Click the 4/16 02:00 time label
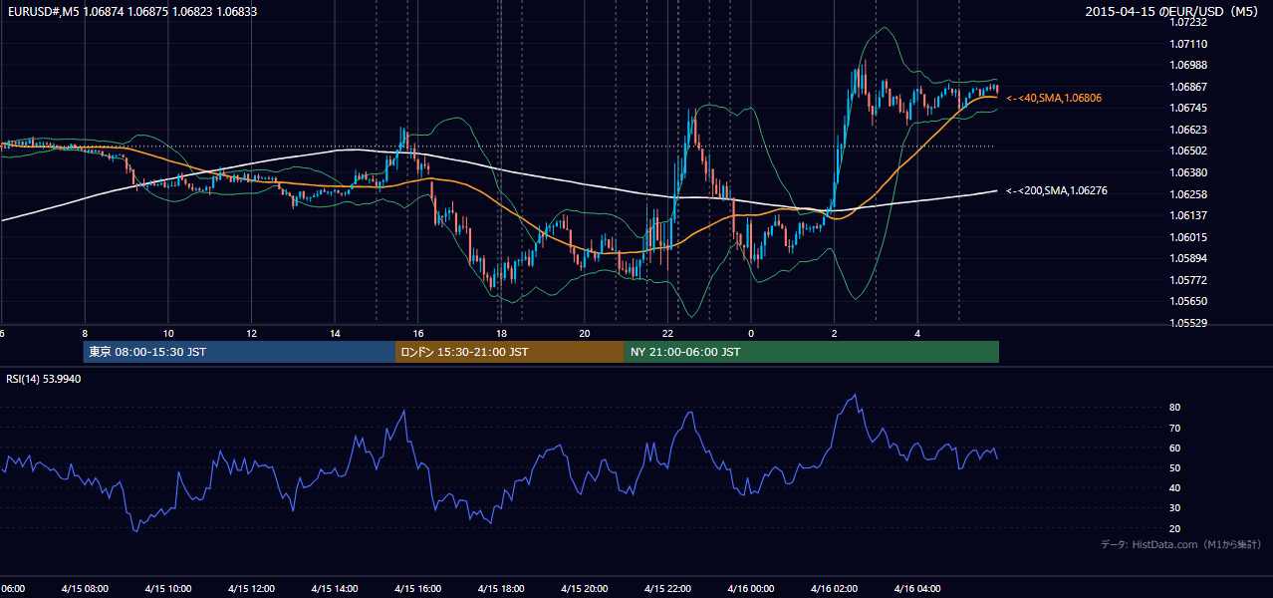 tap(835, 589)
